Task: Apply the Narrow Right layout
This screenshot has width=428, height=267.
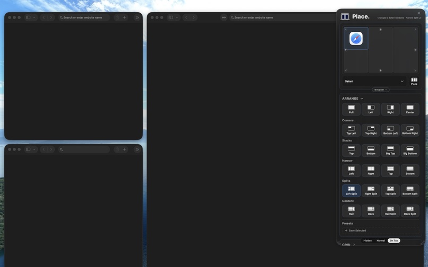Action: tap(371, 171)
